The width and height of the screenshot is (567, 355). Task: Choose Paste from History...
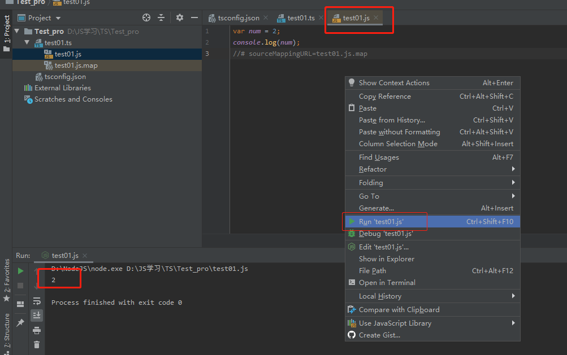(432, 120)
